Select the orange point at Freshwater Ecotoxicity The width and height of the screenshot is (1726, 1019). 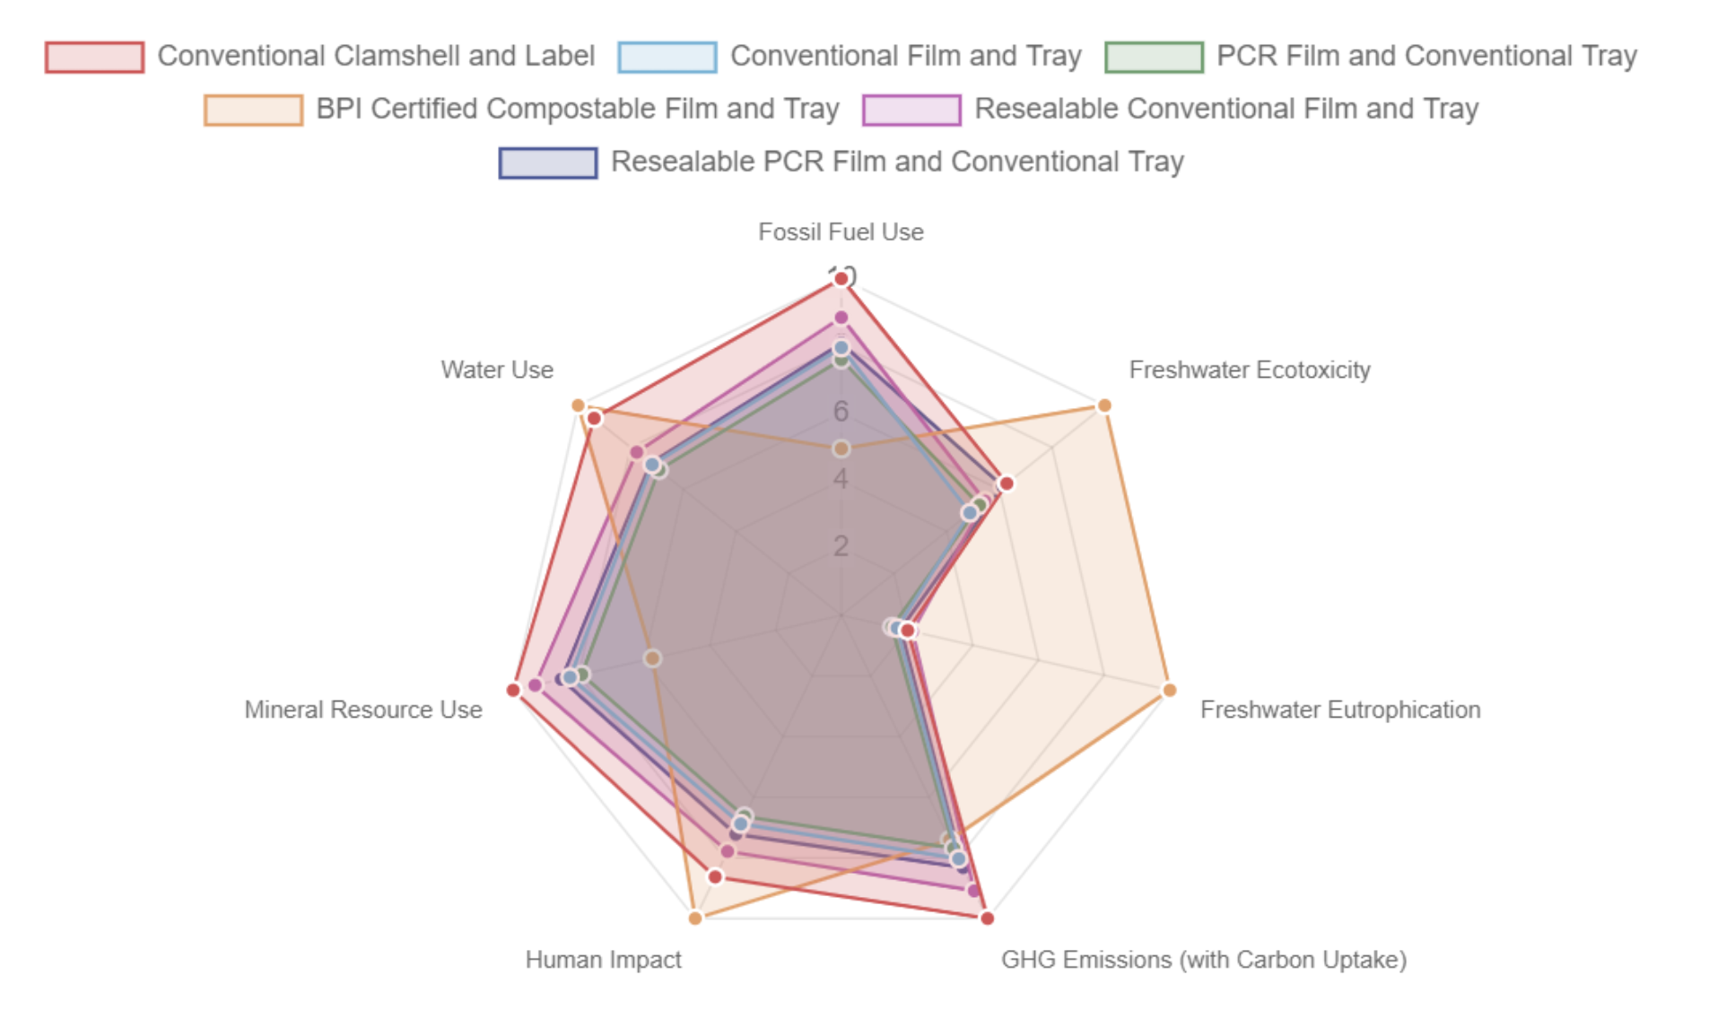[1104, 406]
